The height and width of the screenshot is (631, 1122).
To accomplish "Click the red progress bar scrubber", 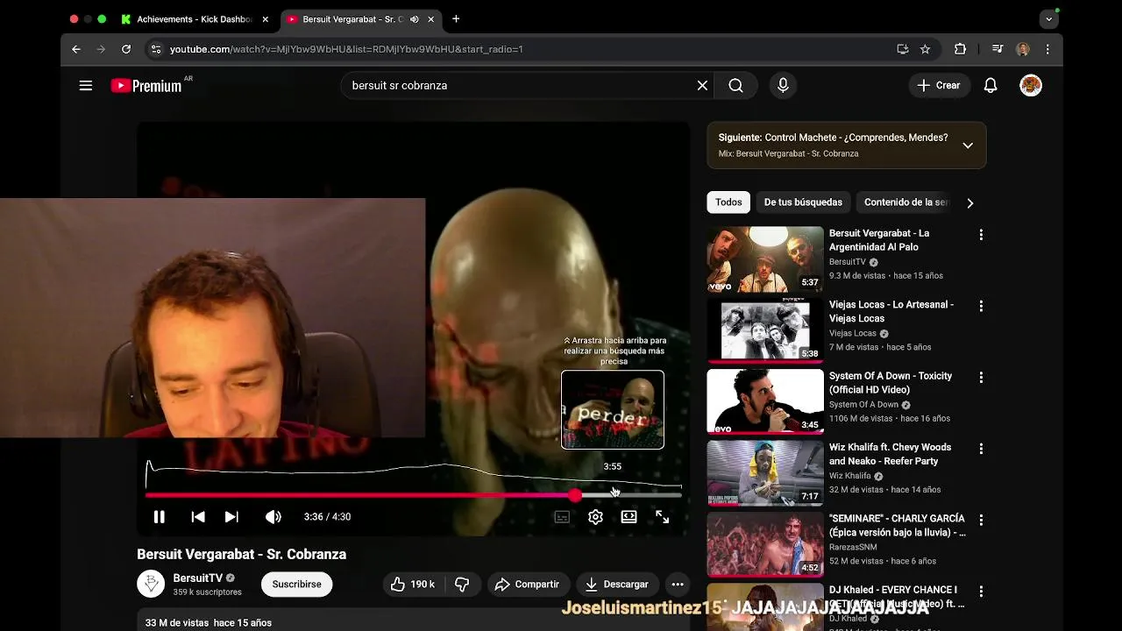I will pyautogui.click(x=574, y=495).
